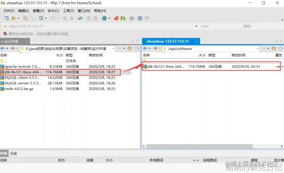Open dropdown beside the globe icon
This screenshot has width=284, height=173.
[109, 18]
